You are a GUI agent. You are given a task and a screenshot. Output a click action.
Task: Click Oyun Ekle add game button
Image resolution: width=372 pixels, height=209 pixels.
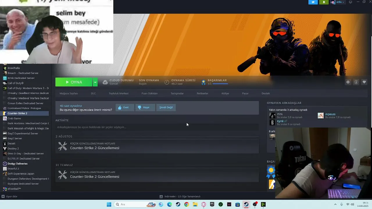9,197
